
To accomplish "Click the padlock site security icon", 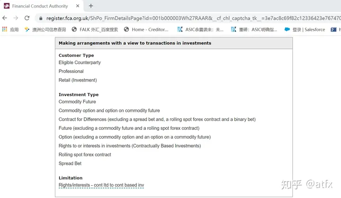I will tap(41, 18).
